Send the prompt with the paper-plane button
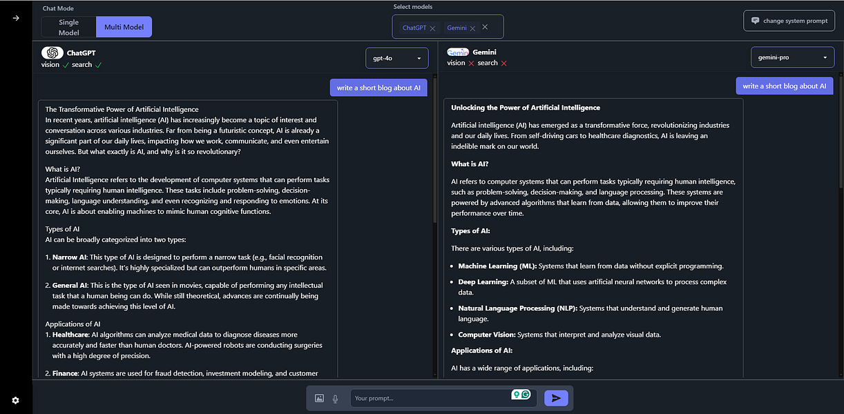The height and width of the screenshot is (414, 844). pyautogui.click(x=556, y=398)
